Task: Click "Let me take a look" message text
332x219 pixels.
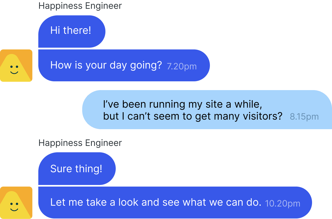Action: (x=156, y=202)
